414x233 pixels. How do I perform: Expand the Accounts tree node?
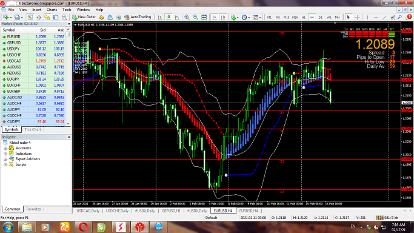click(5, 148)
